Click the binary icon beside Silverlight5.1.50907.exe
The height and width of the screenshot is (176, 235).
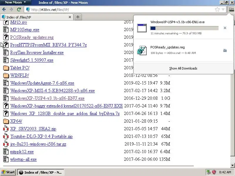pyautogui.click(x=6, y=60)
